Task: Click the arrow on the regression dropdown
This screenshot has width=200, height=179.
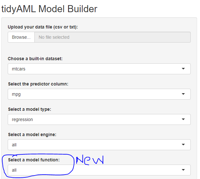Action: 183,119
